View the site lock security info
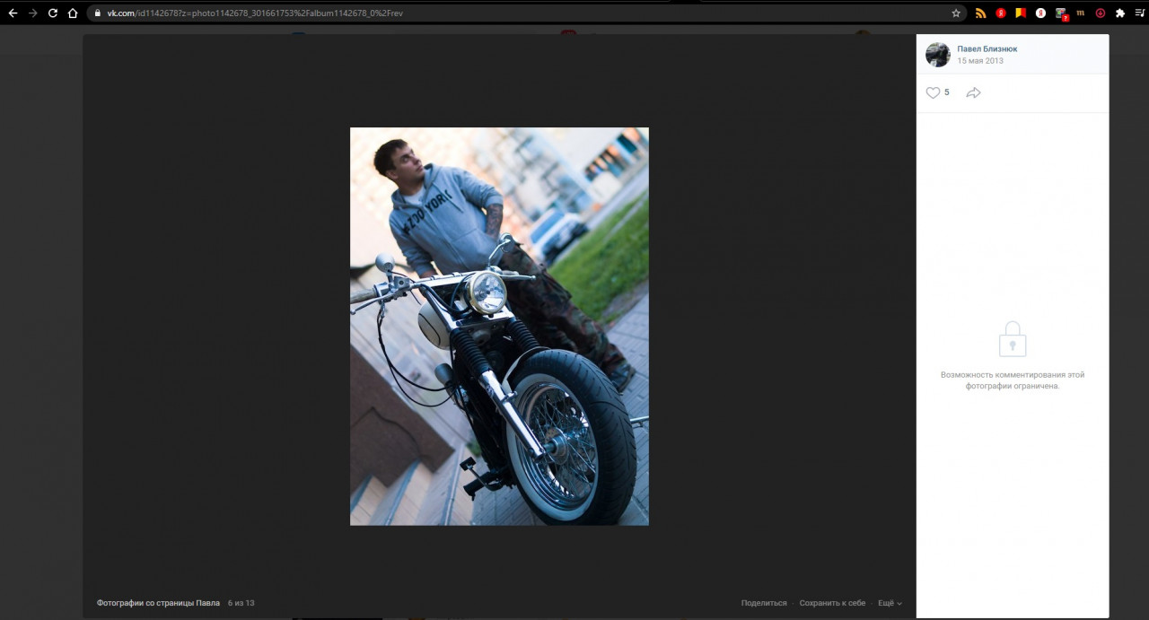1149x620 pixels. point(97,13)
